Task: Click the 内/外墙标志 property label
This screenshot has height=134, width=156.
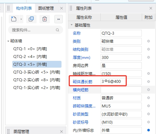Action: (84, 130)
